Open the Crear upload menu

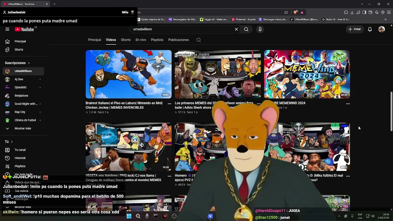(x=354, y=29)
